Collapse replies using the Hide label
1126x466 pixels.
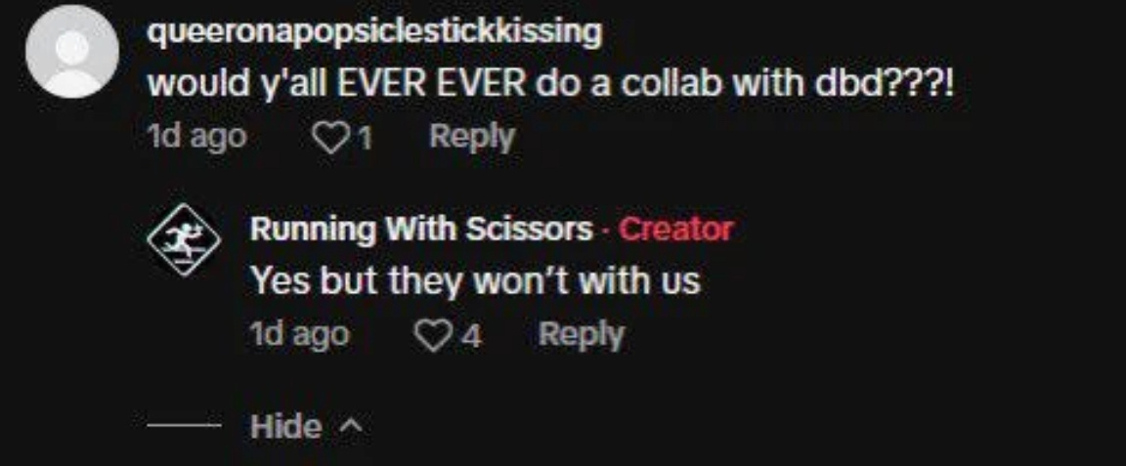pyautogui.click(x=286, y=427)
